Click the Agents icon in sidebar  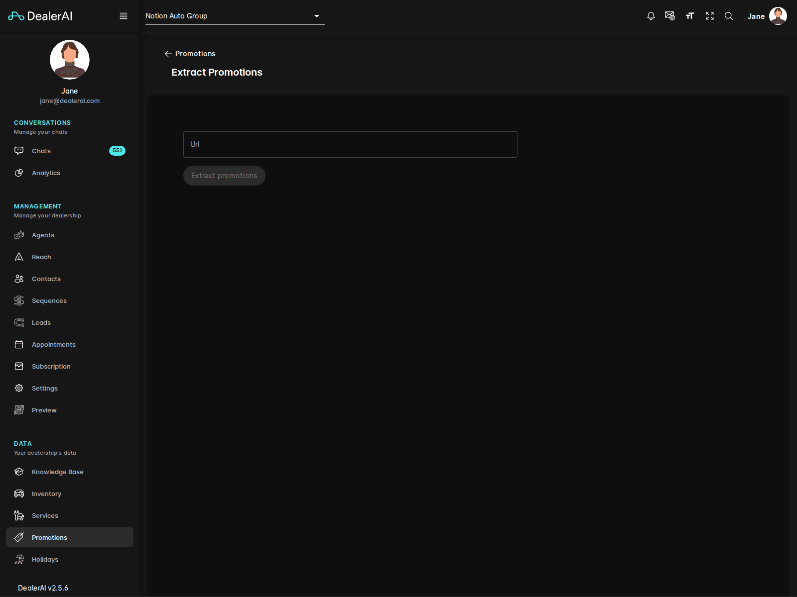pos(19,235)
